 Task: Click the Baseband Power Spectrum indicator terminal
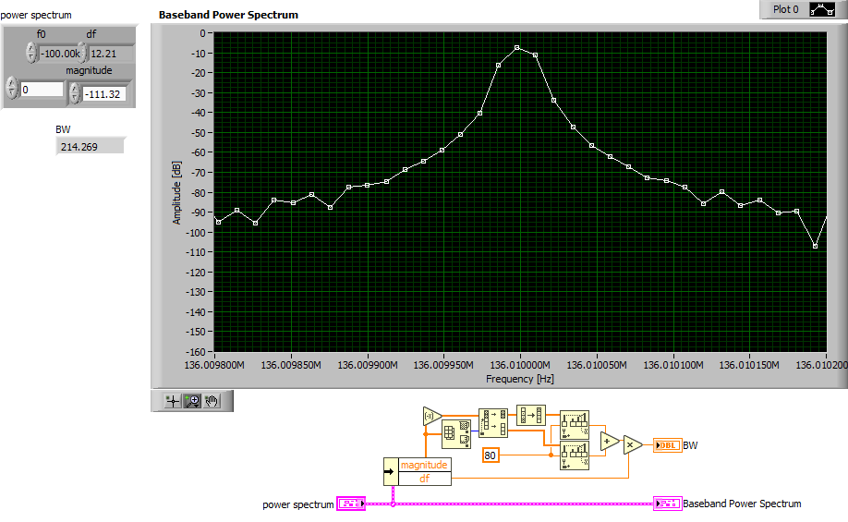click(667, 504)
